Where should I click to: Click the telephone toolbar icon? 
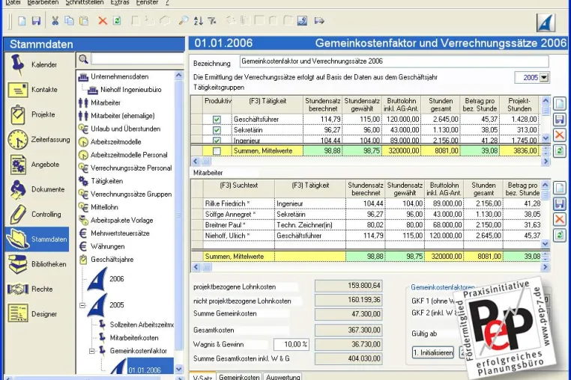(302, 21)
